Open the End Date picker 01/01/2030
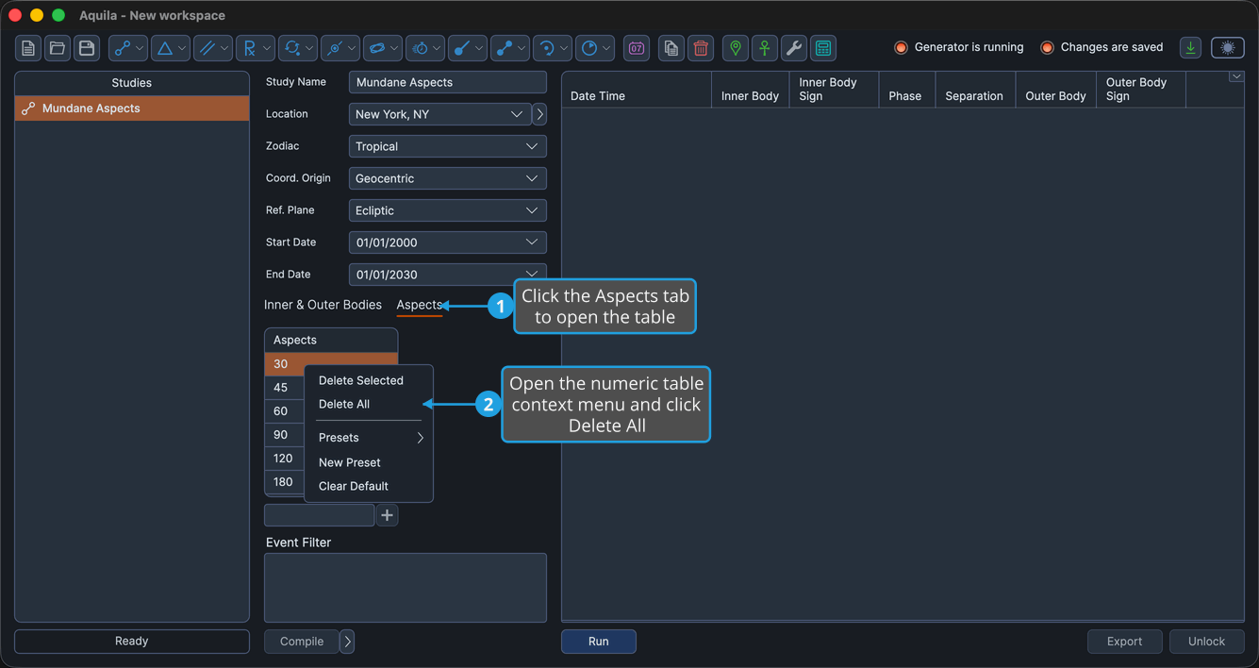Screen dimensions: 1259x668 (447, 275)
